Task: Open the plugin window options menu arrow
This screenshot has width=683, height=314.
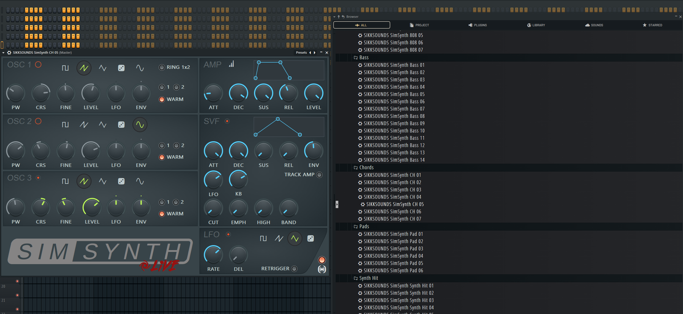Action: point(3,53)
